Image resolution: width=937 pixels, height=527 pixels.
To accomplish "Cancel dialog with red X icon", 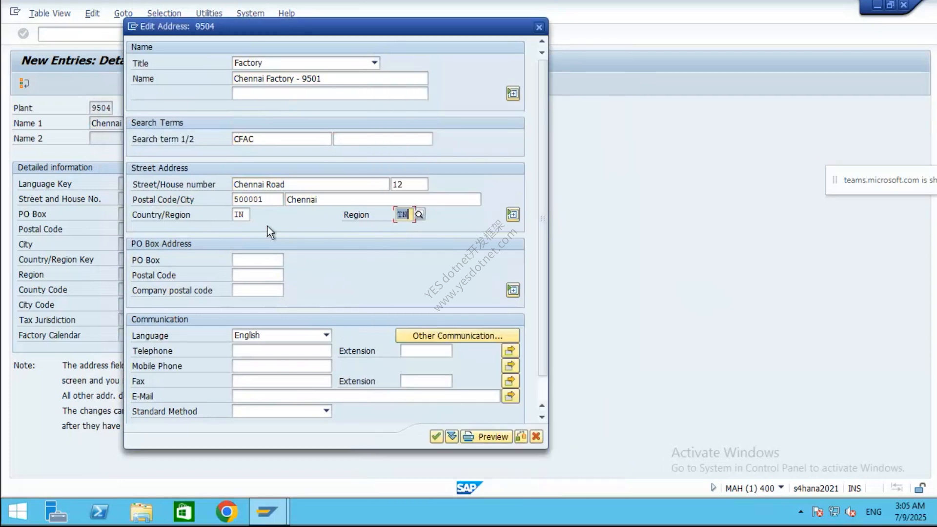I will pyautogui.click(x=536, y=436).
